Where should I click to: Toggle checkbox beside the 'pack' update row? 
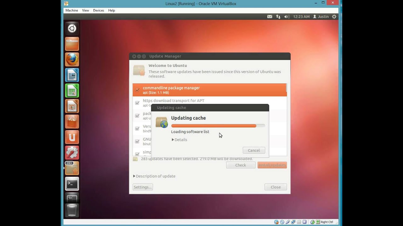[137, 116]
